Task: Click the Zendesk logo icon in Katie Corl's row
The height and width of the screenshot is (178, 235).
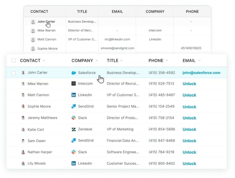Action: point(73,129)
